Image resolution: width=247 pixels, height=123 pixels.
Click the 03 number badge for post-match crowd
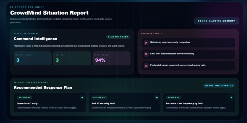(x=146, y=66)
